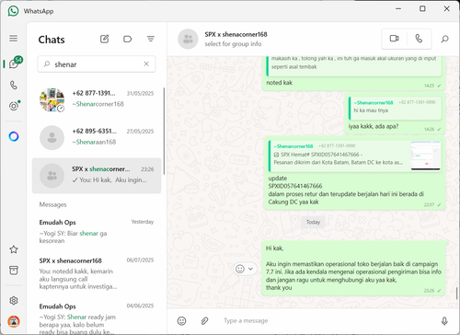Click the 'Today' date separator
This screenshot has height=335, width=460.
click(x=313, y=222)
